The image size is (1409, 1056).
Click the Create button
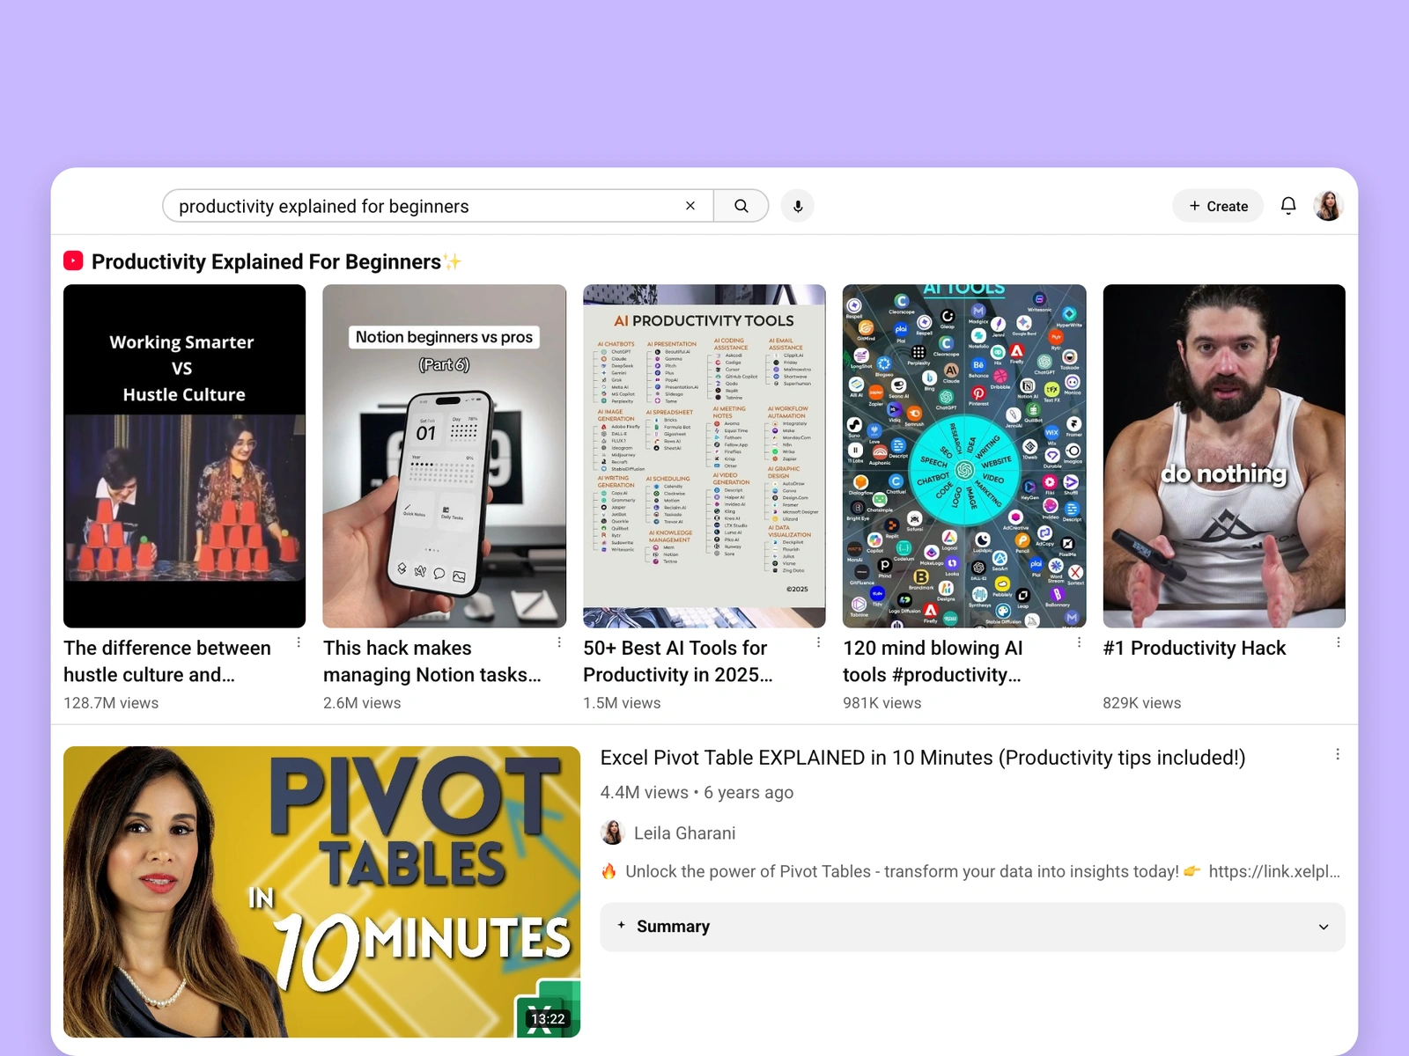[1218, 206]
